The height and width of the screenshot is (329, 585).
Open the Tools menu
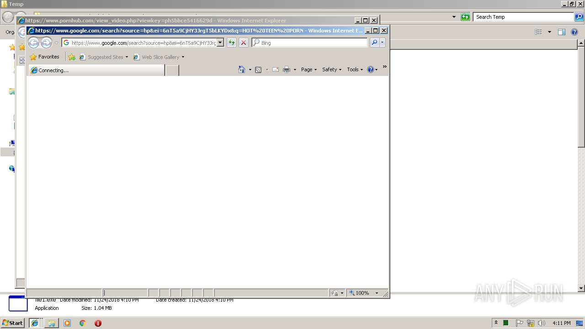click(x=355, y=69)
